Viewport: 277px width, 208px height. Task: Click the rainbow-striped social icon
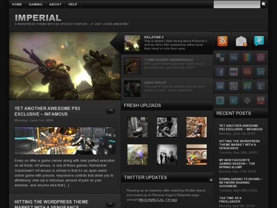pyautogui.click(x=247, y=58)
